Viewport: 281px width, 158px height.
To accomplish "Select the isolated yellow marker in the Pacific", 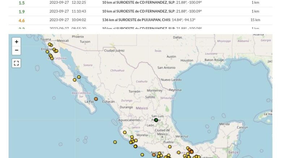I will [x=115, y=142].
